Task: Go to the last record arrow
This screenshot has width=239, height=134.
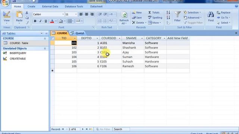Action: pyautogui.click(x=87, y=129)
